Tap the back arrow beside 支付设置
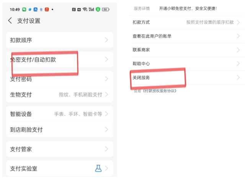Image resolution: width=245 pixels, height=180 pixels. pyautogui.click(x=10, y=21)
